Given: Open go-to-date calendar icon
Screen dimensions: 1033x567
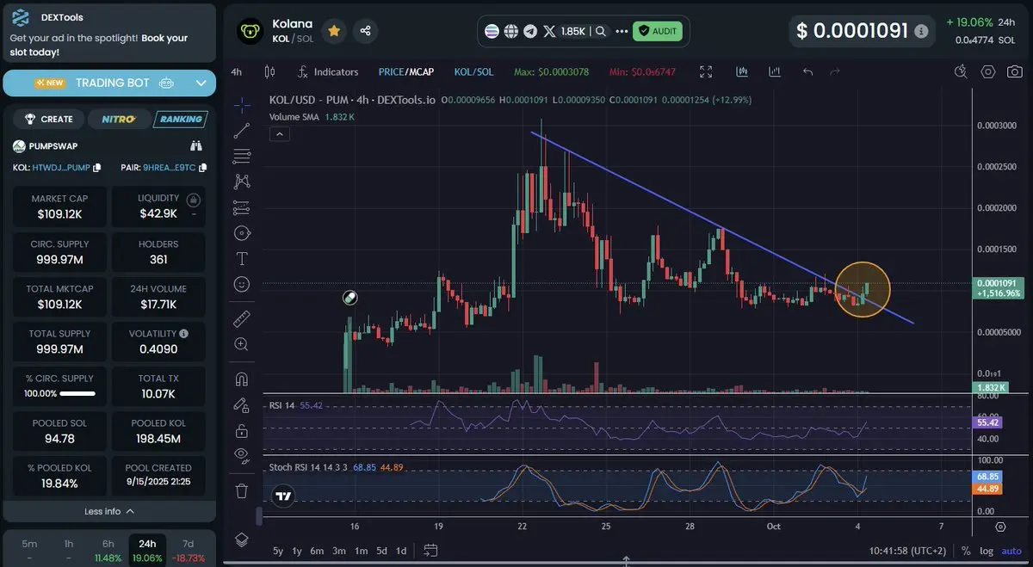Looking at the screenshot, I should (x=430, y=551).
